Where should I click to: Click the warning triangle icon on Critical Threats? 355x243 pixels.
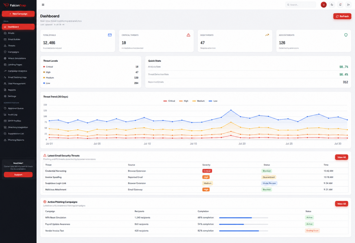point(188,35)
